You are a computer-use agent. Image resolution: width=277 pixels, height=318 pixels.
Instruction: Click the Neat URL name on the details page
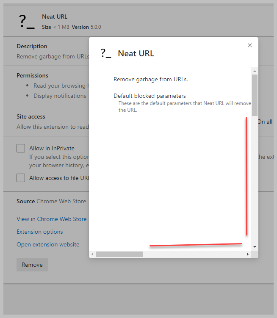[x=55, y=17]
